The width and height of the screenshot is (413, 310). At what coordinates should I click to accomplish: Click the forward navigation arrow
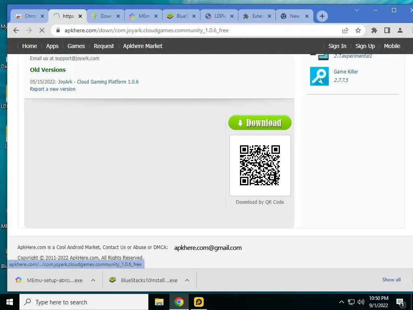[29, 30]
